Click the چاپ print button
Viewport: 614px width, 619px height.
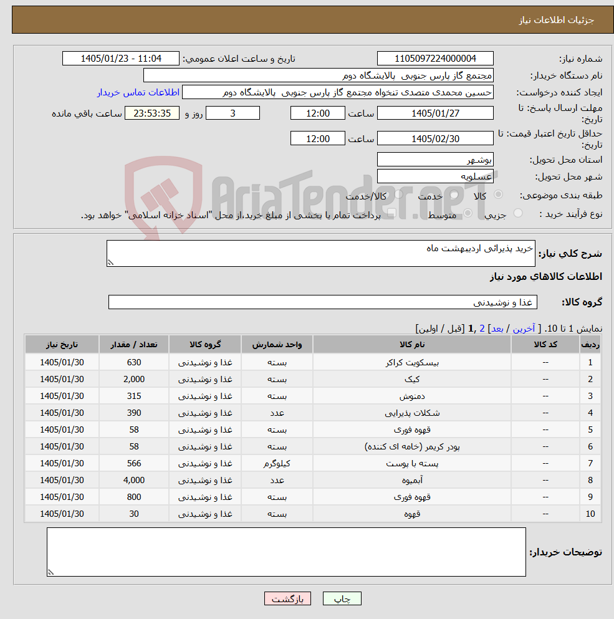342,598
